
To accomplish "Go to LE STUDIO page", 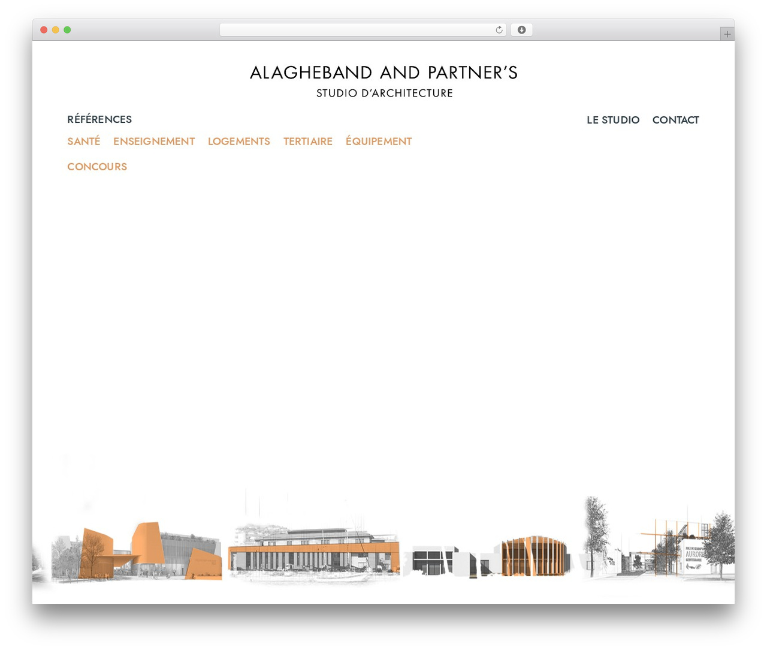I will (x=613, y=120).
